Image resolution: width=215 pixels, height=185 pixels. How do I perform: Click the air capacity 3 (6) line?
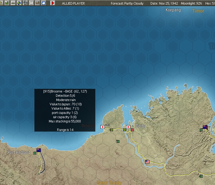(x=65, y=117)
